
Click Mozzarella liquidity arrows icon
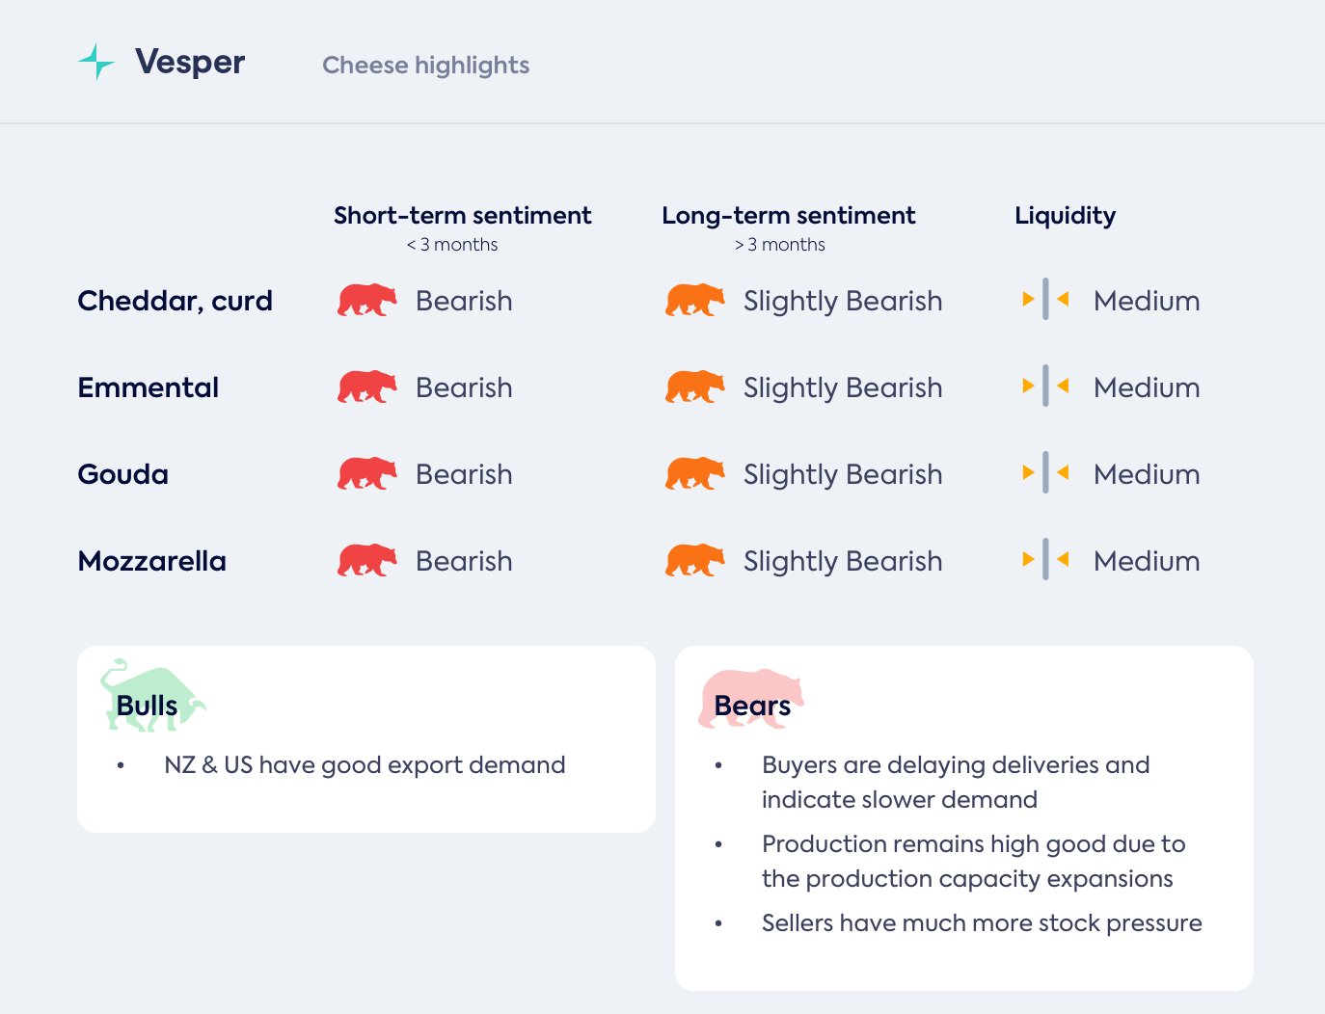(1045, 560)
